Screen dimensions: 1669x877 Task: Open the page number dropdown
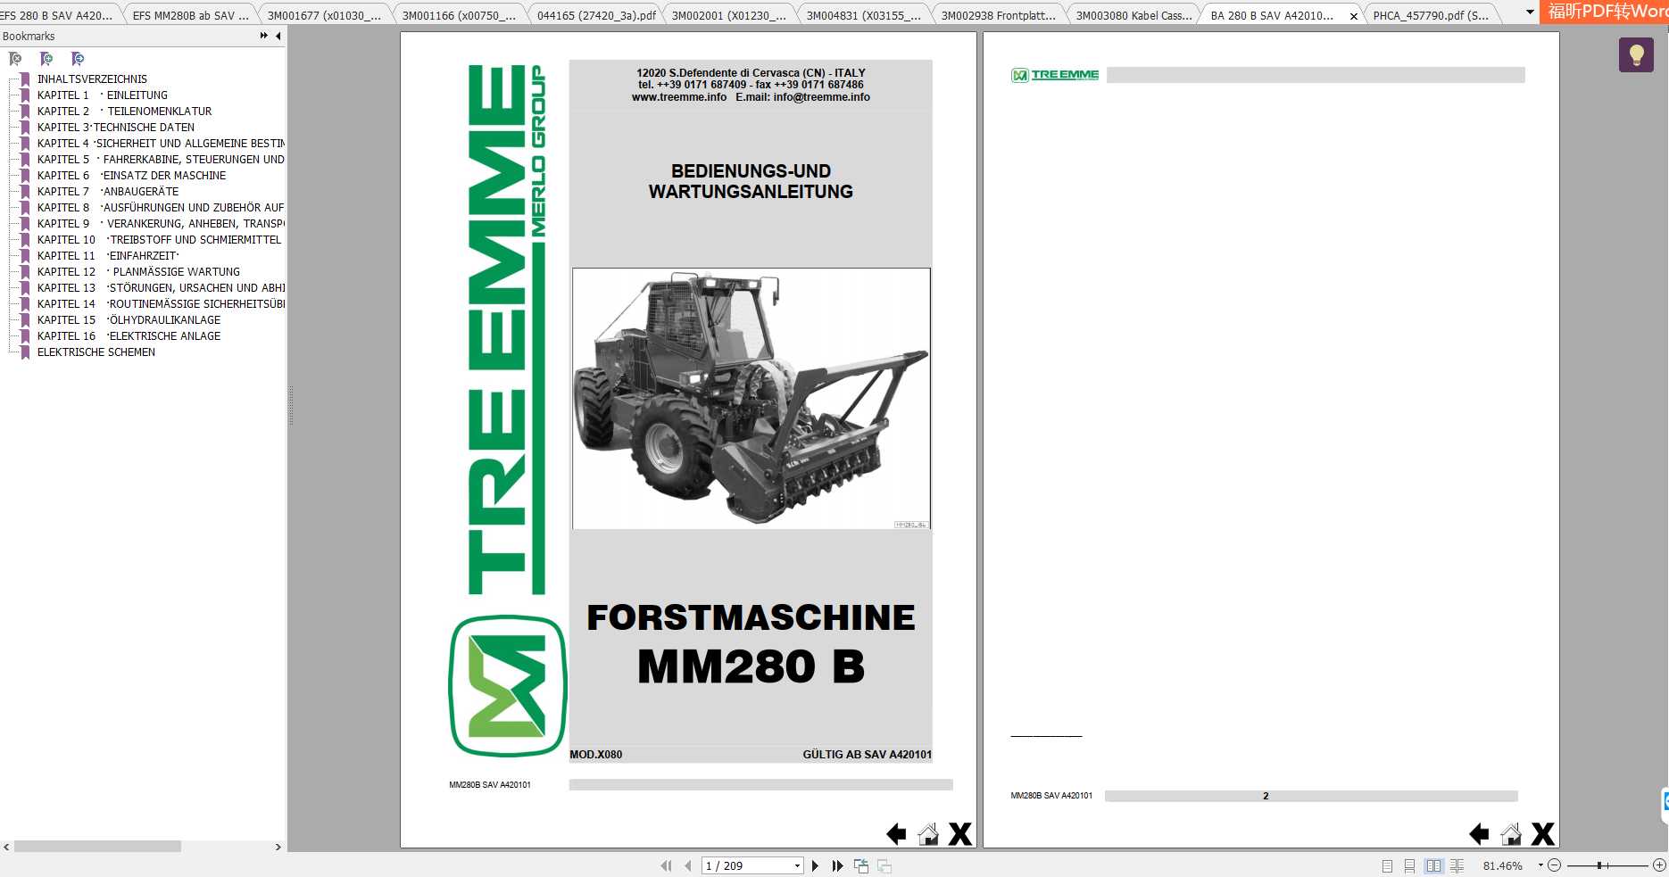click(797, 865)
